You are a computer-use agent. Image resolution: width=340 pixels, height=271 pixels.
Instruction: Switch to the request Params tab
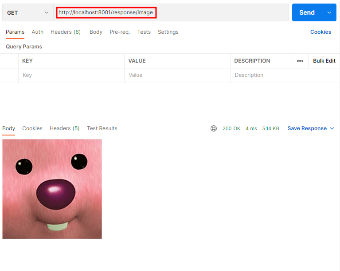(15, 32)
